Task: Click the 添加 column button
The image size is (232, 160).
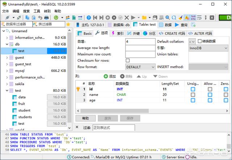Action: click(110, 77)
